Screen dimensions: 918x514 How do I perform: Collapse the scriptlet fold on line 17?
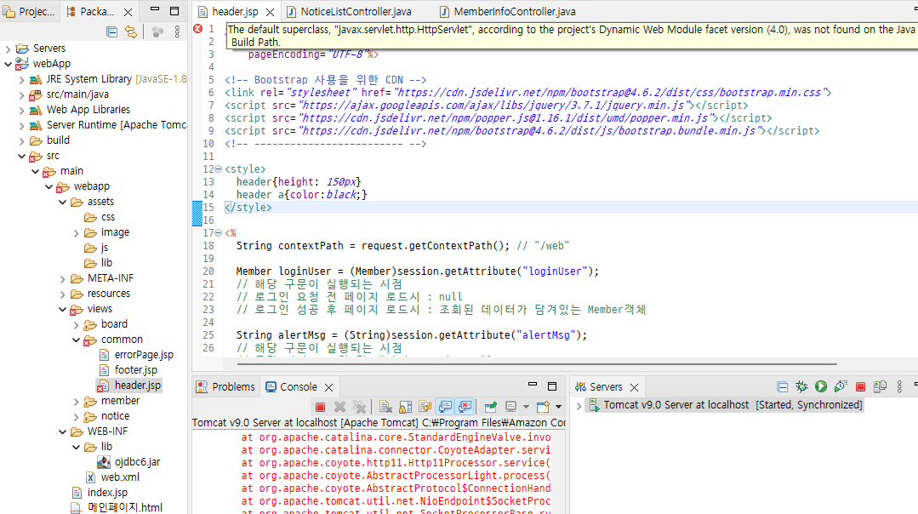pyautogui.click(x=219, y=233)
